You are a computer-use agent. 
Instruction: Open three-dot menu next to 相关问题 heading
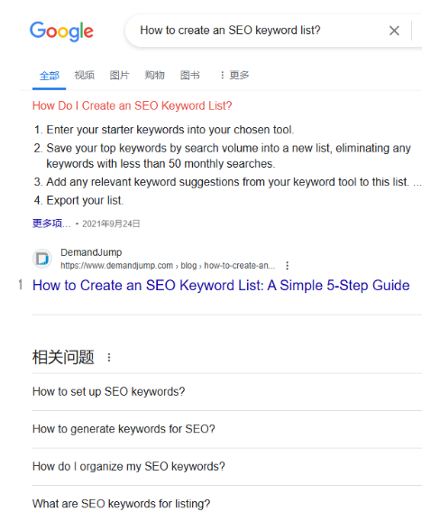point(109,358)
